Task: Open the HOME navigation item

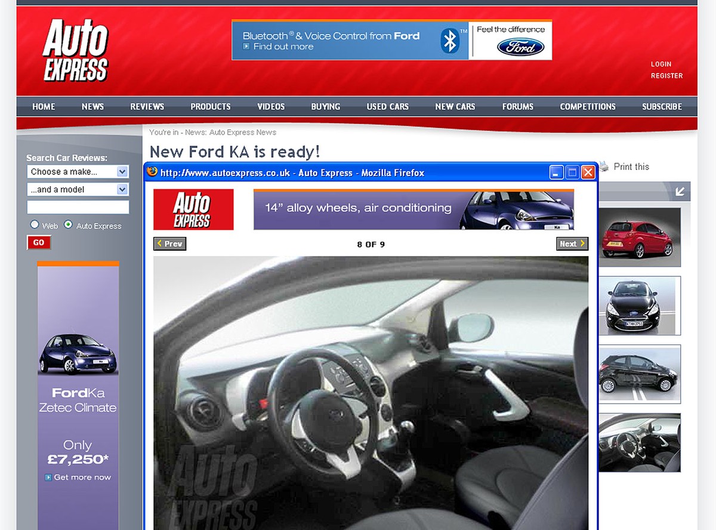Action: click(44, 107)
